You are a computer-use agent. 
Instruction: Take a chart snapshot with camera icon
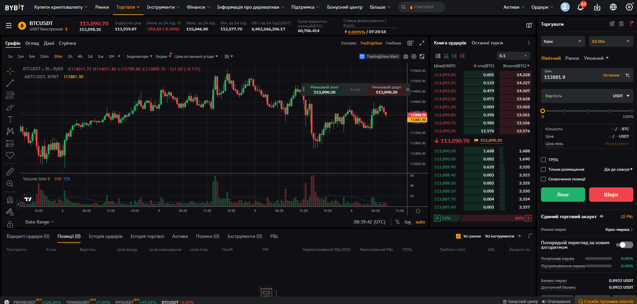click(406, 56)
